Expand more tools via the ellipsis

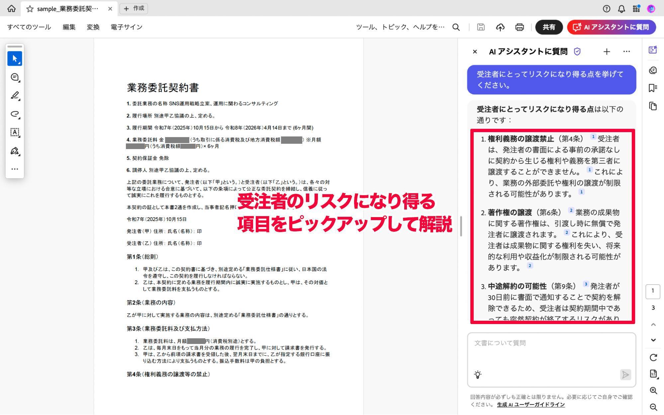15,169
